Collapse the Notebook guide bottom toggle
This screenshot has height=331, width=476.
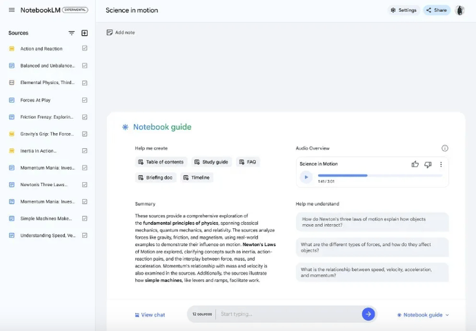(x=423, y=315)
